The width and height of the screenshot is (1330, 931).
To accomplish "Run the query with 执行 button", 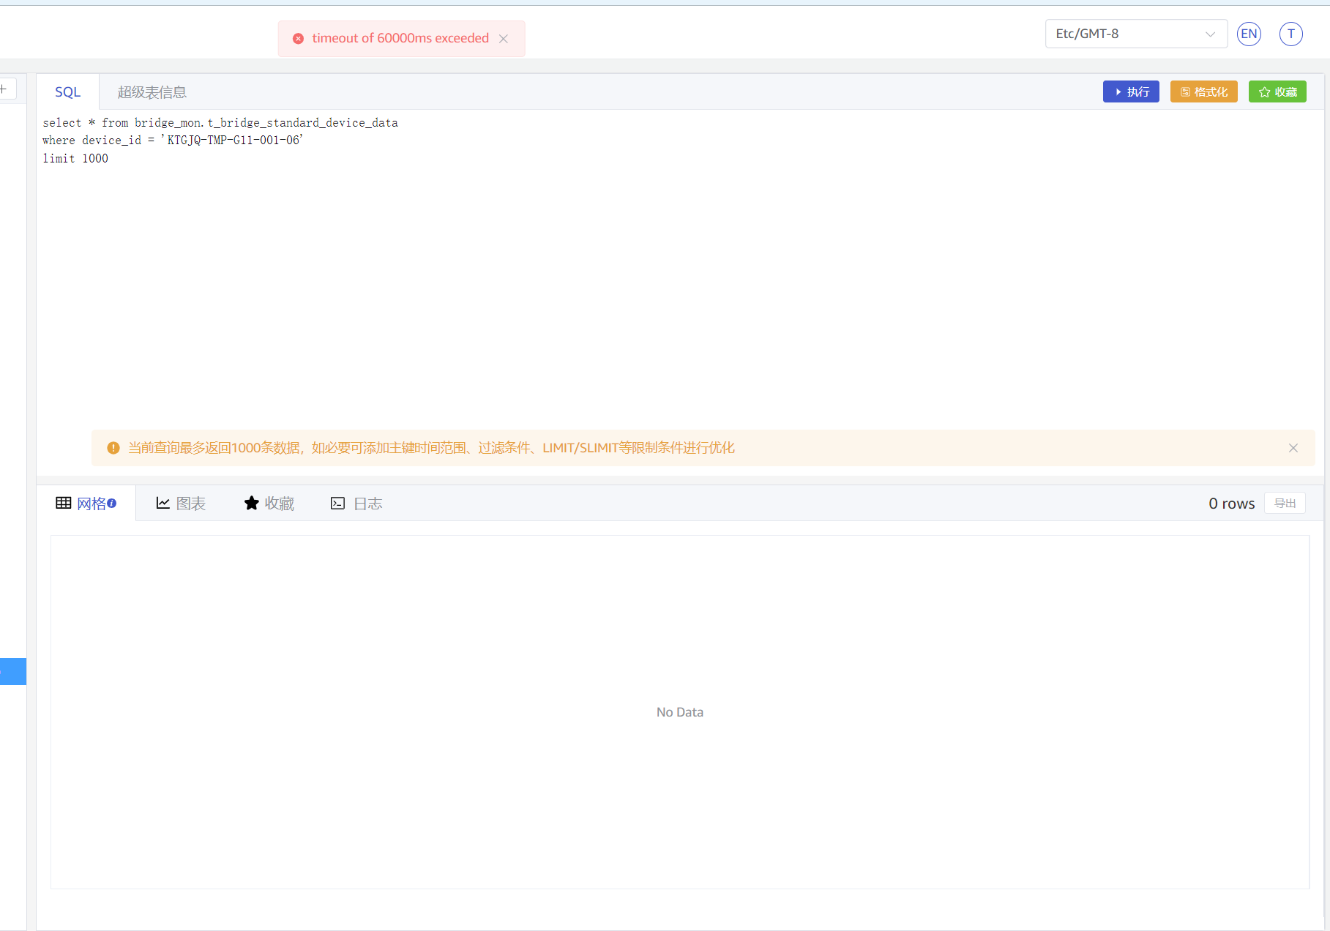I will point(1130,91).
